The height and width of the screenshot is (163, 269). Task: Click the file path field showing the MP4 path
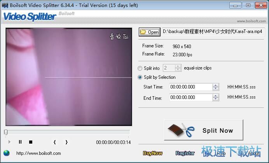[213, 32]
